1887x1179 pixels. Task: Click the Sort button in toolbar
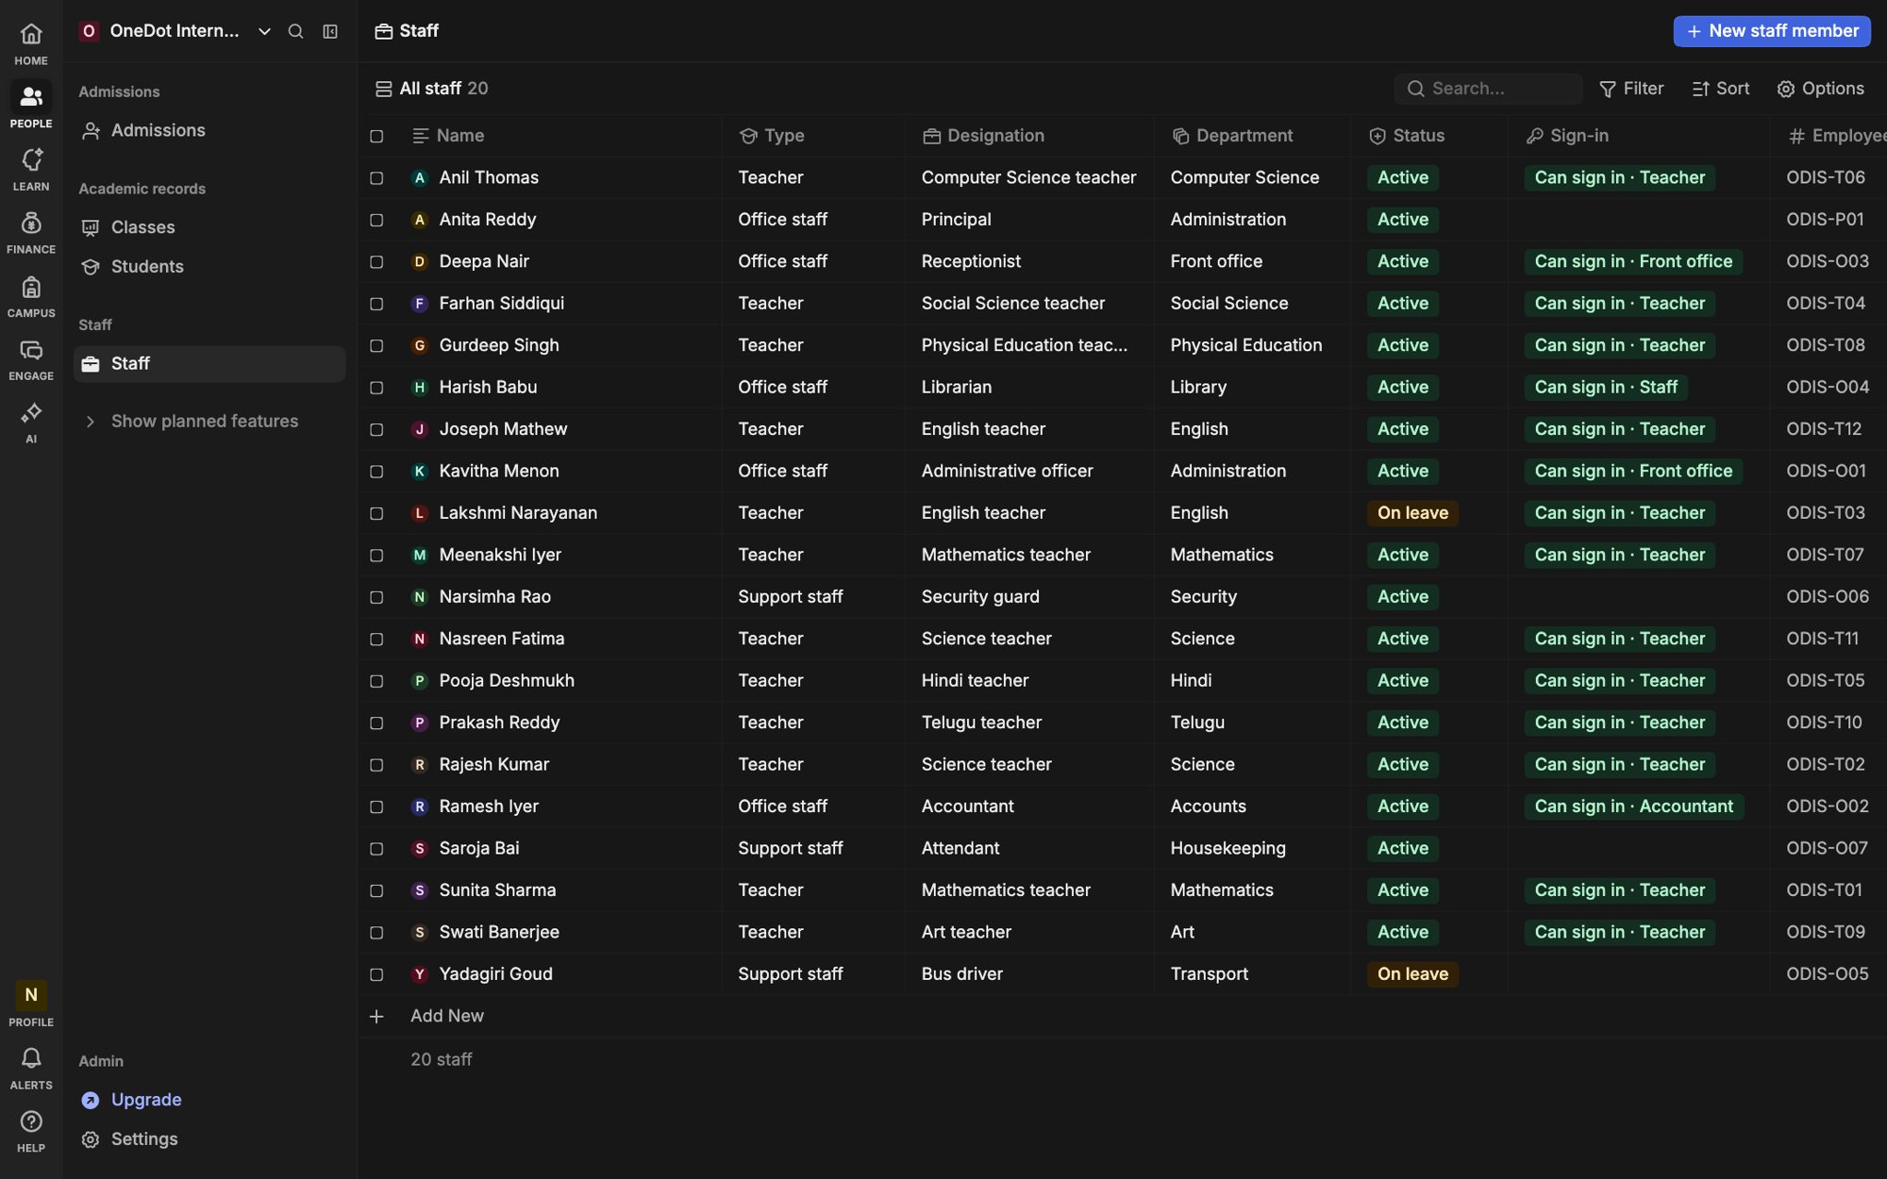(1721, 89)
